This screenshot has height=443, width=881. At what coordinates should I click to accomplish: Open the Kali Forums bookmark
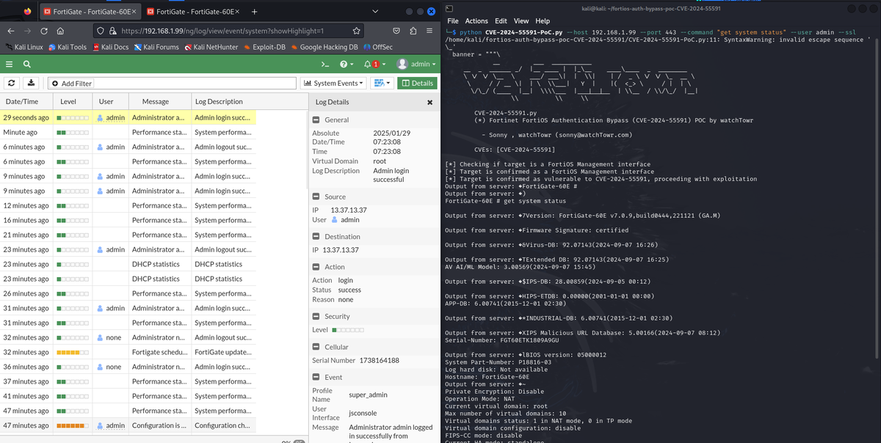(156, 47)
